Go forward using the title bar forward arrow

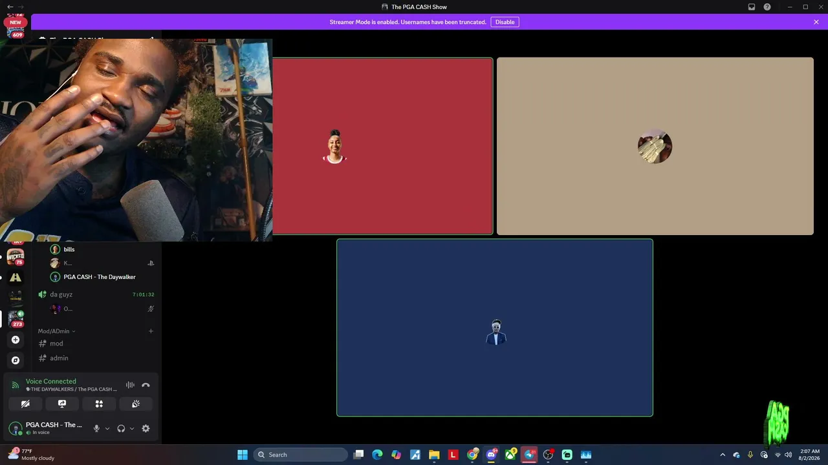pos(21,7)
